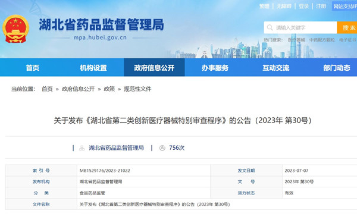Click the file name value in the table

[x=155, y=205]
